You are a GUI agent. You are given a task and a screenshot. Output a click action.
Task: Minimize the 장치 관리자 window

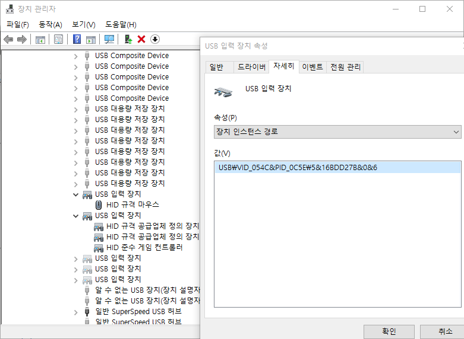[x=396, y=9]
